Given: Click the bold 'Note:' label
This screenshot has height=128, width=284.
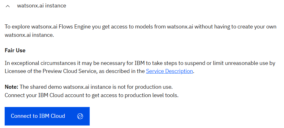Looking at the screenshot, I should pyautogui.click(x=11, y=87).
